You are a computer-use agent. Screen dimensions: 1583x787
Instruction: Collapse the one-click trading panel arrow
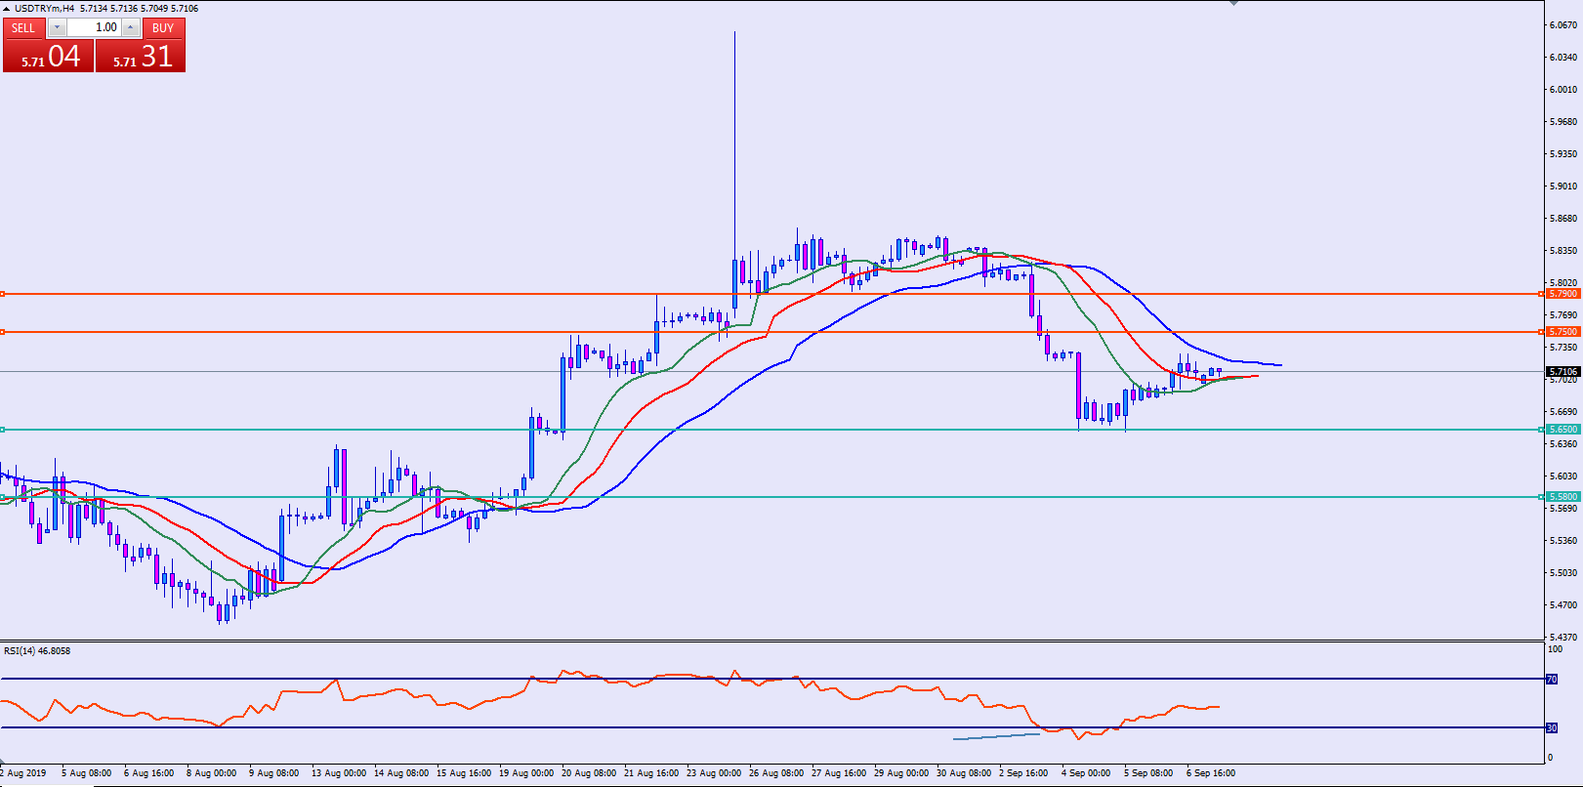pyautogui.click(x=6, y=9)
